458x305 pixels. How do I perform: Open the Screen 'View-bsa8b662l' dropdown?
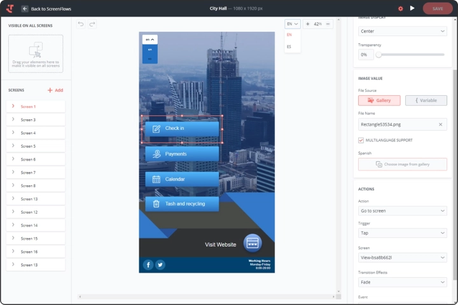pyautogui.click(x=403, y=257)
